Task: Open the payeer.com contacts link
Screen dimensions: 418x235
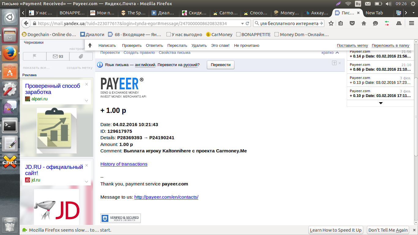Action: tap(166, 197)
